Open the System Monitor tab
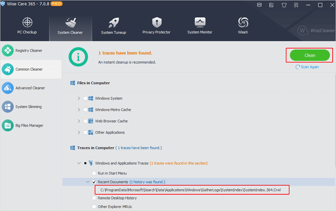This screenshot has height=211, width=336. click(x=200, y=26)
